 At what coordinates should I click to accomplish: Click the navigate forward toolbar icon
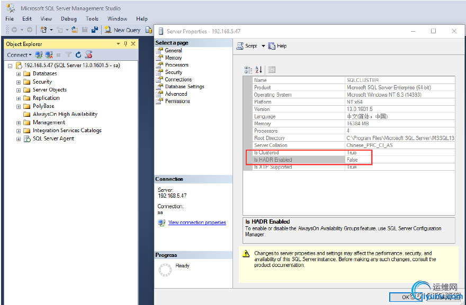click(x=30, y=30)
